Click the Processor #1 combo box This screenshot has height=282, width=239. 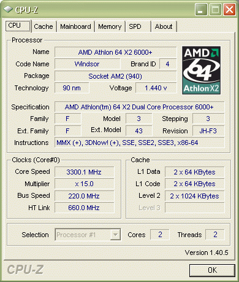(88, 235)
